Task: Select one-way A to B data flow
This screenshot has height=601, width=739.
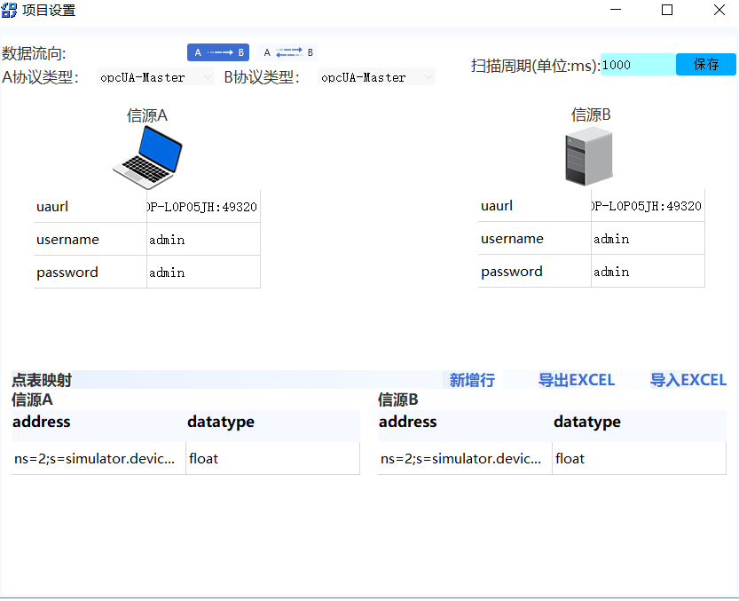Action: coord(217,52)
